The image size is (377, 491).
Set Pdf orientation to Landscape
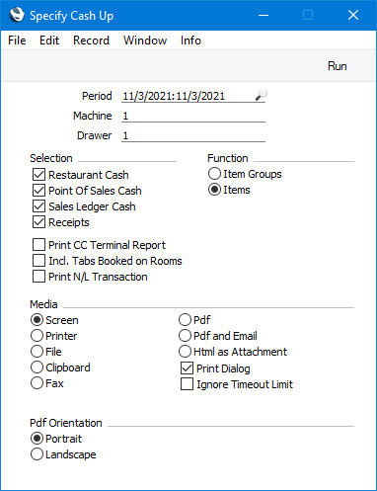tap(37, 454)
